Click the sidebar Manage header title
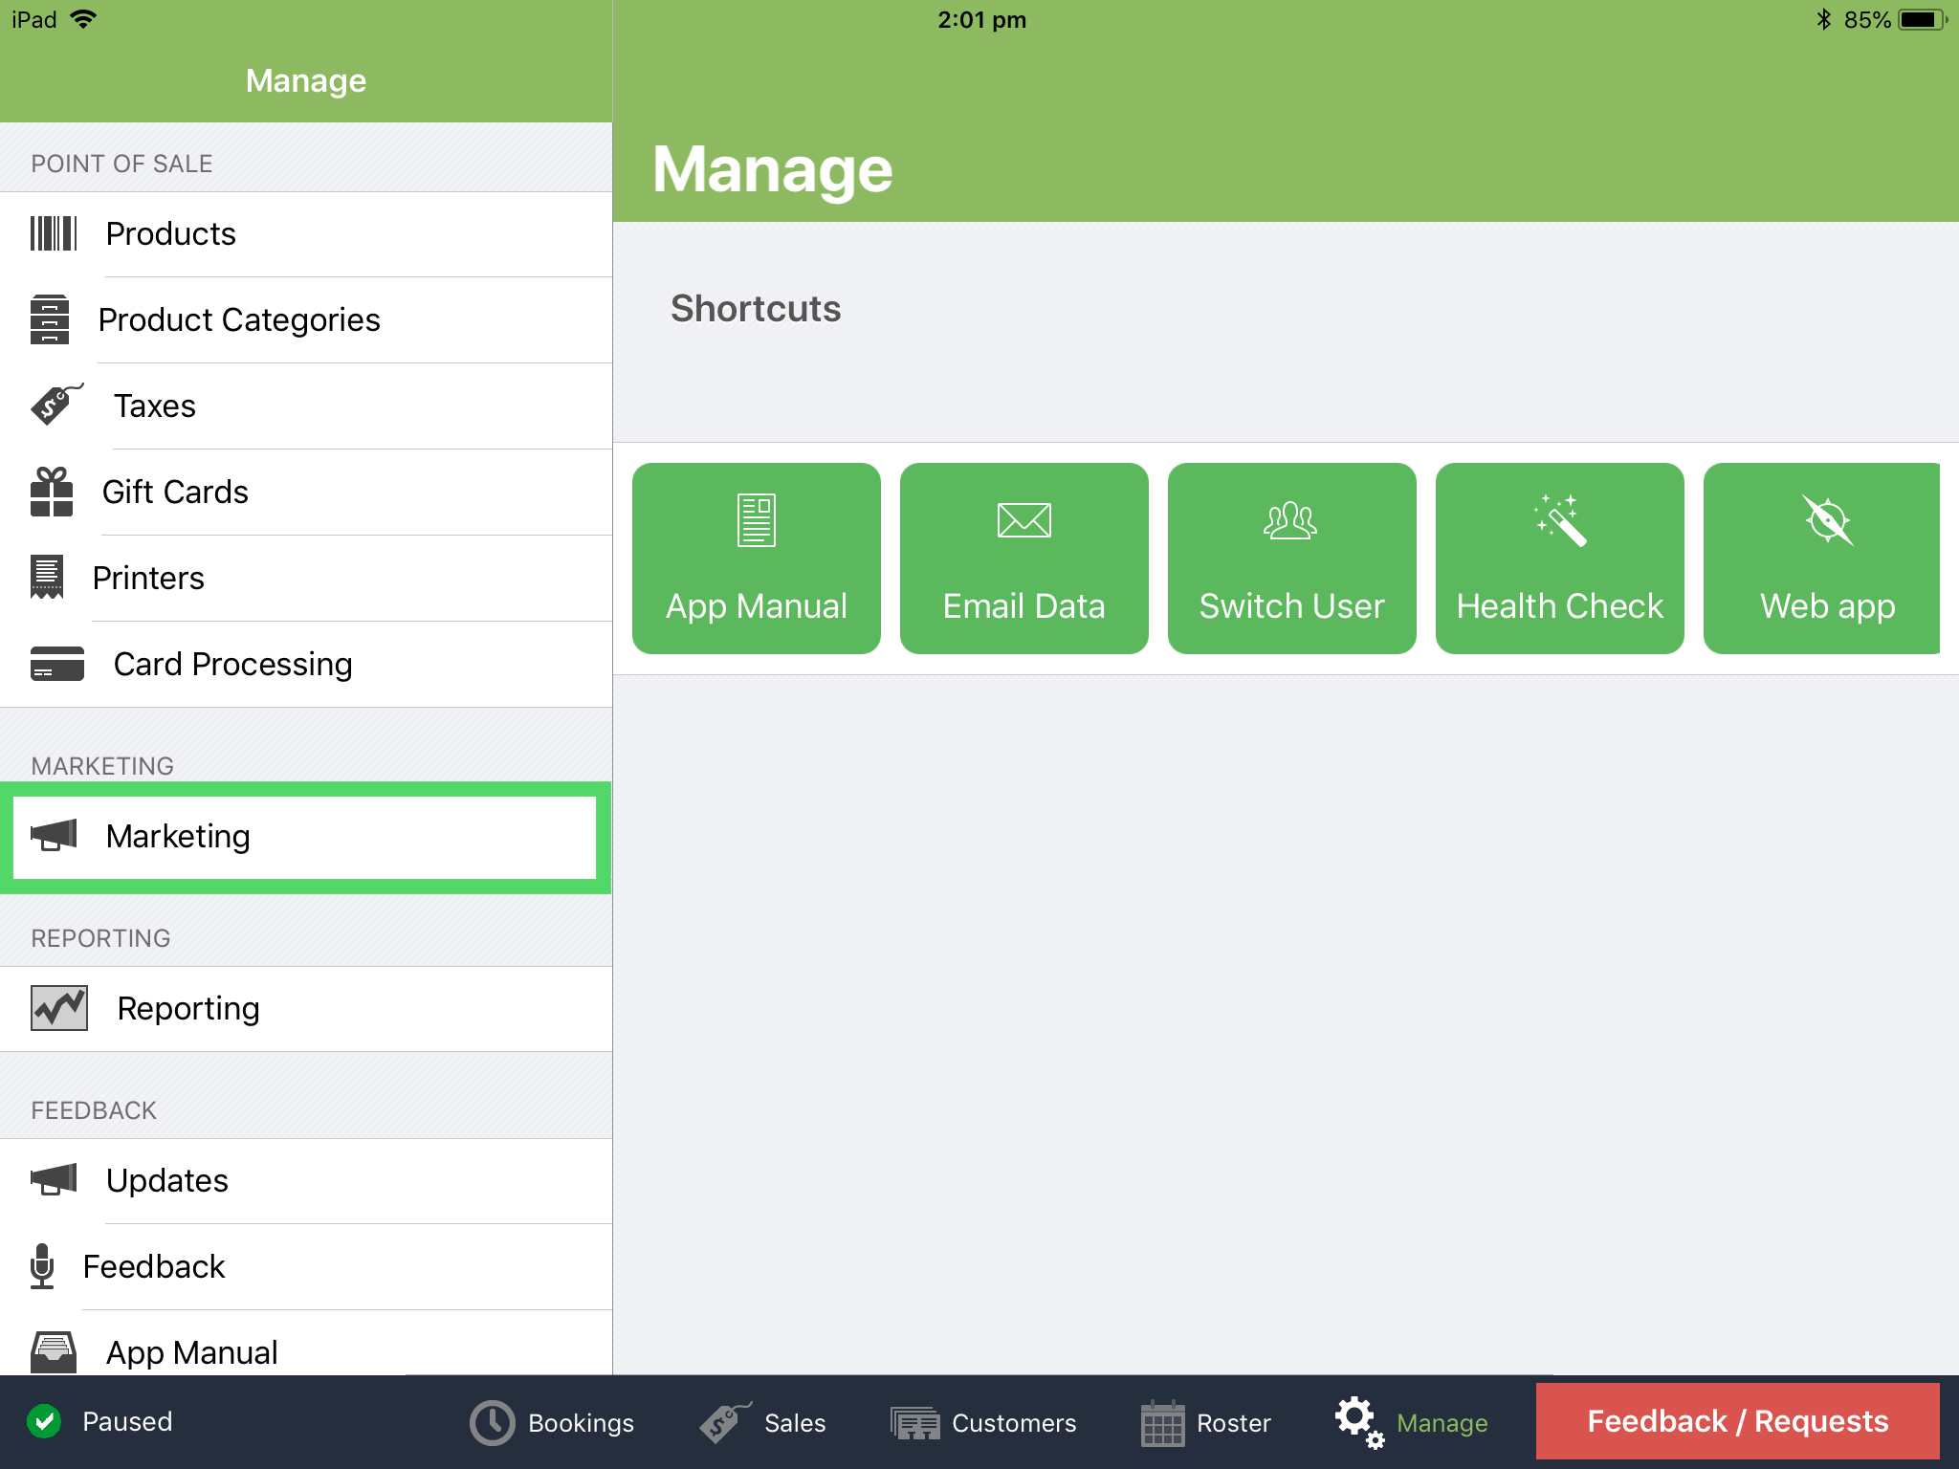The image size is (1959, 1469). [x=306, y=80]
